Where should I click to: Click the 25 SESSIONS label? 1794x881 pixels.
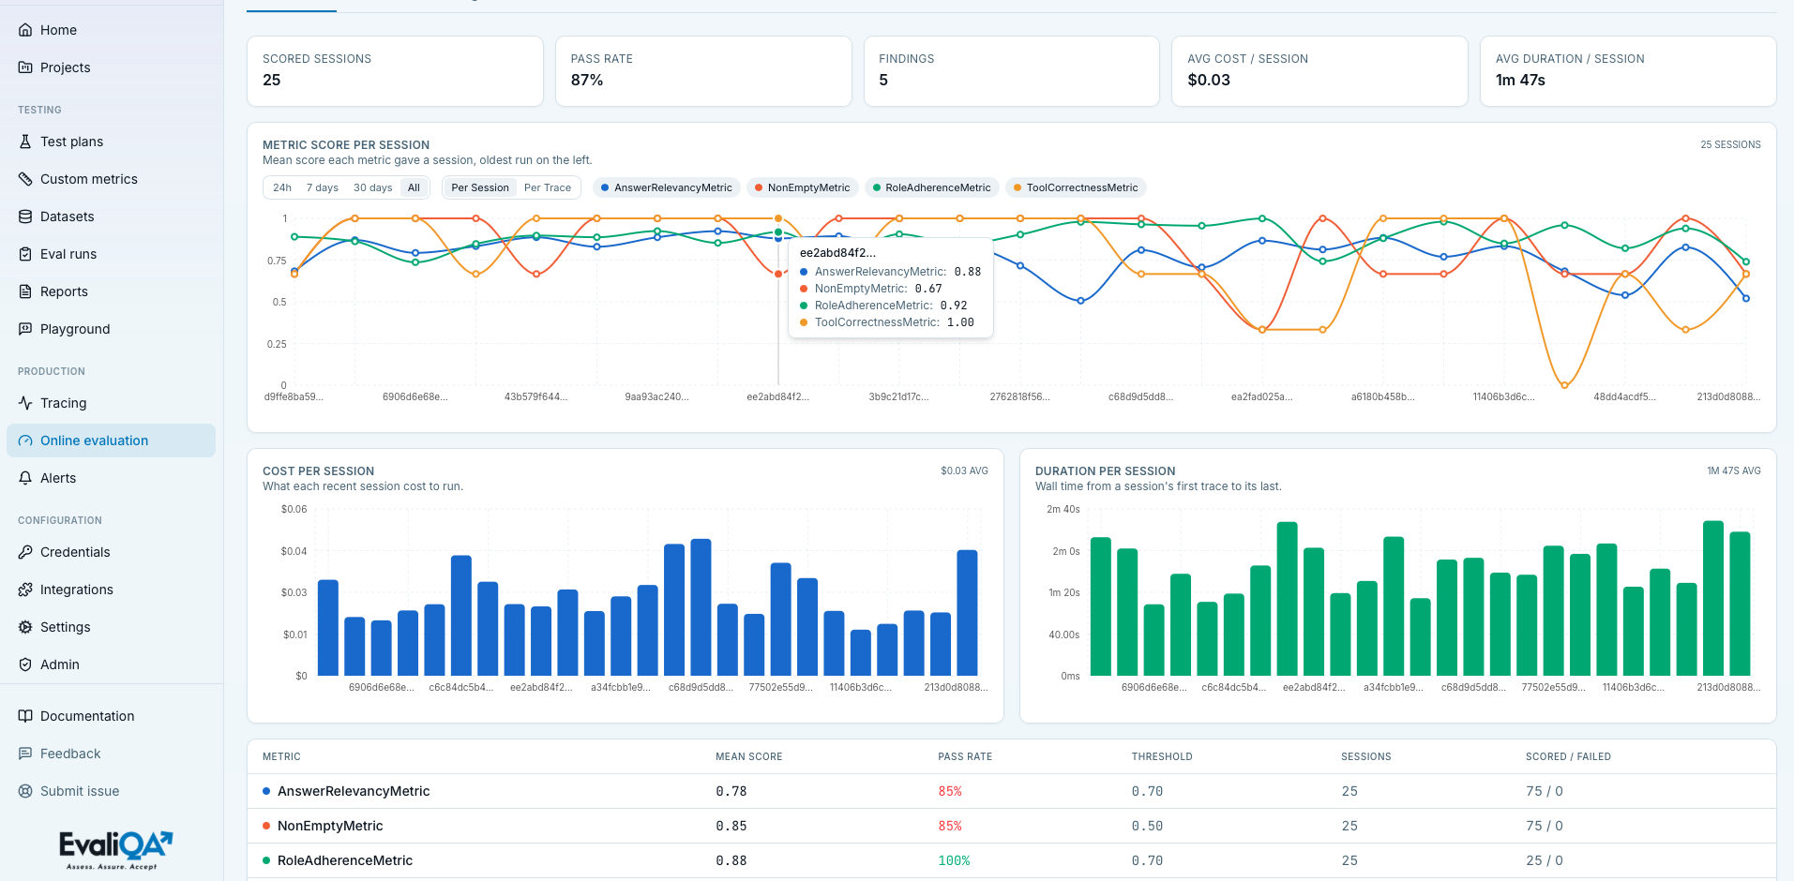tap(1730, 144)
